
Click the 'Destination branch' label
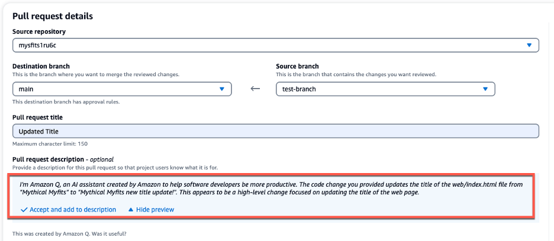click(x=41, y=66)
